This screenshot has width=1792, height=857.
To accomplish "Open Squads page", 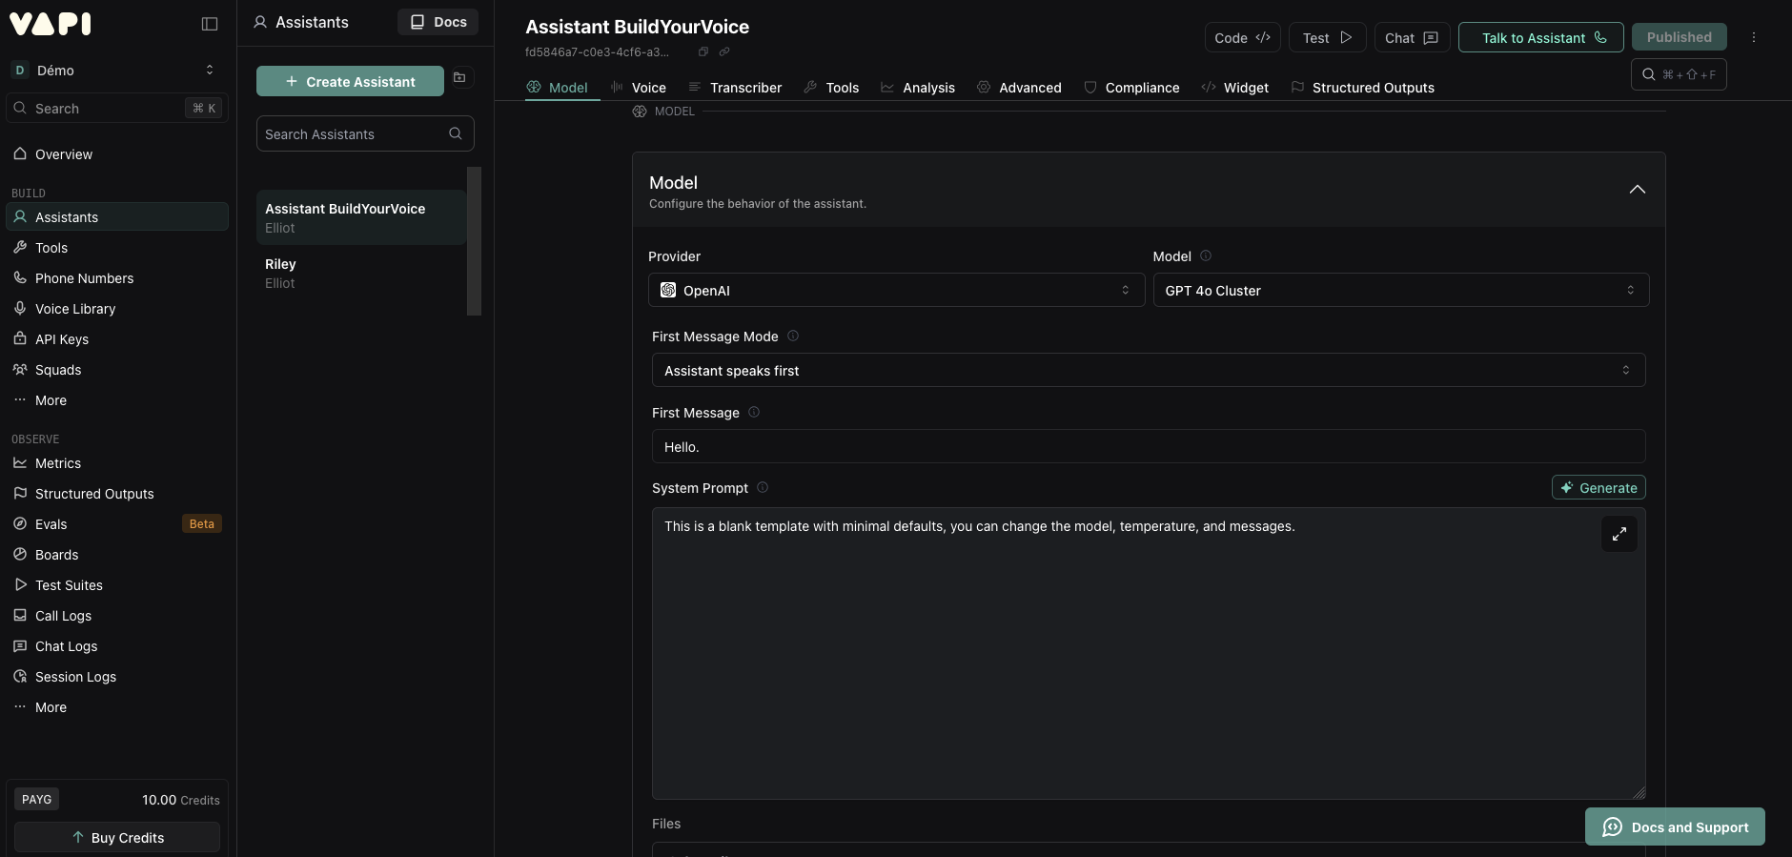I will tap(117, 370).
